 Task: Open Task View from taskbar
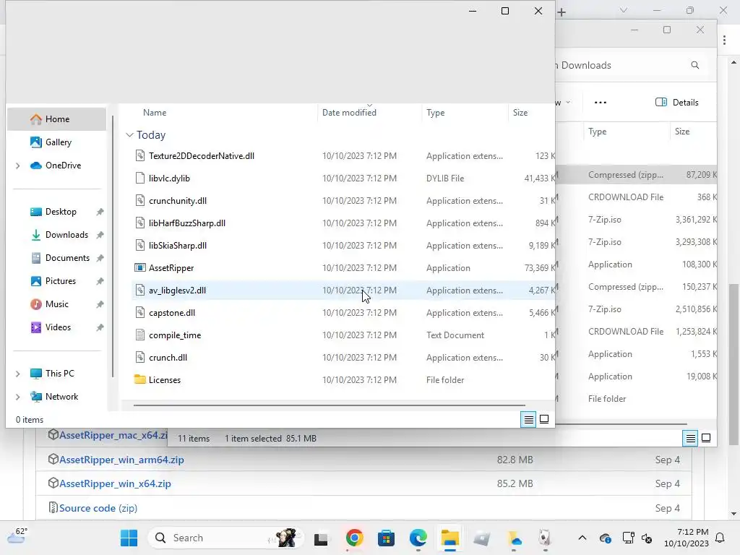click(x=322, y=538)
